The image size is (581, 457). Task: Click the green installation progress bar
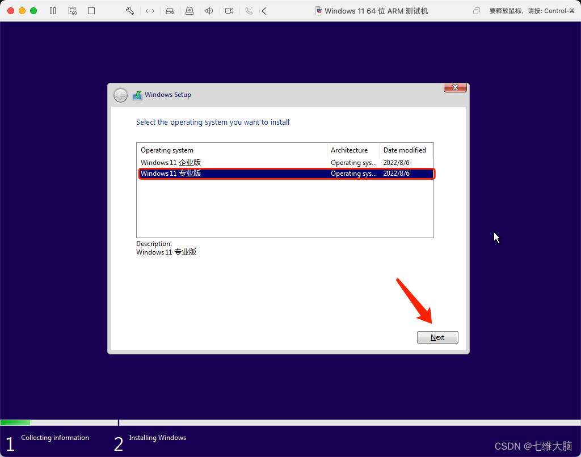click(x=15, y=422)
